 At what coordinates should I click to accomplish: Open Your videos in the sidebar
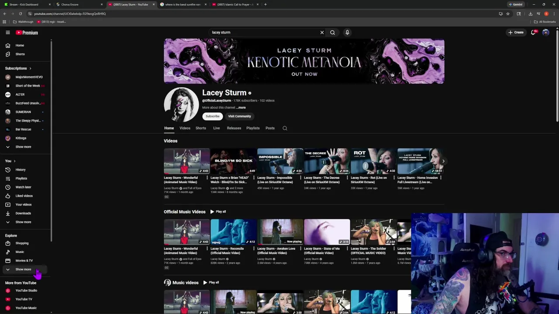tap(25, 205)
